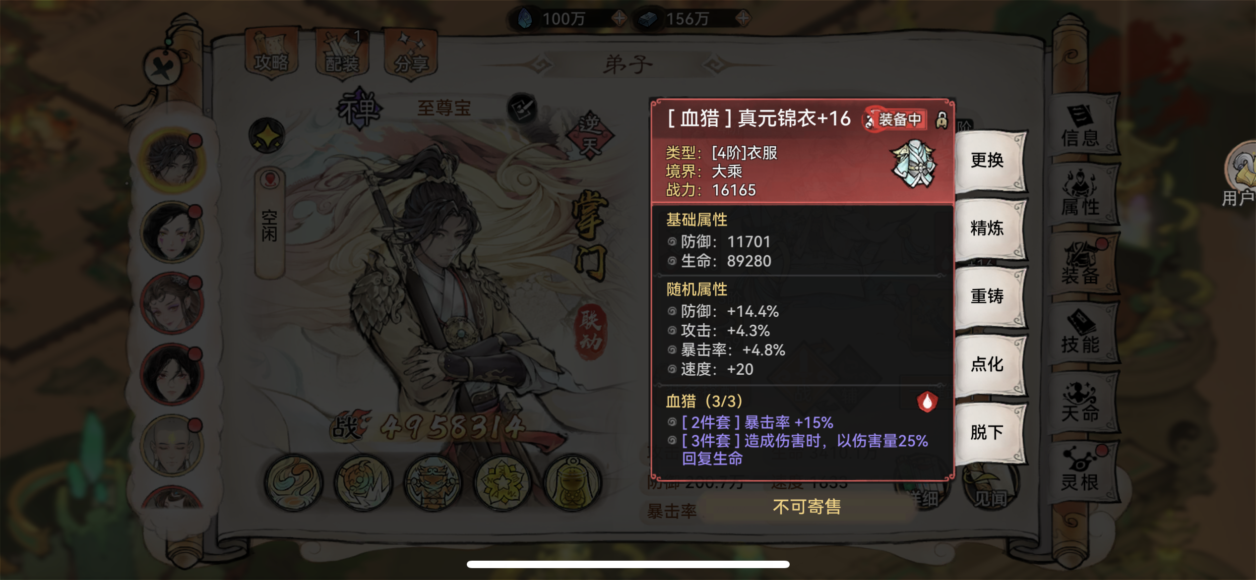
Task: Select the first disciple portrait in sidebar
Action: tap(172, 160)
